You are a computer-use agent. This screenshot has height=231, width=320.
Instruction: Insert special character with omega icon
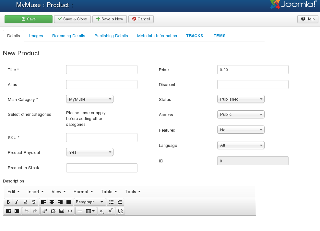(x=120, y=211)
